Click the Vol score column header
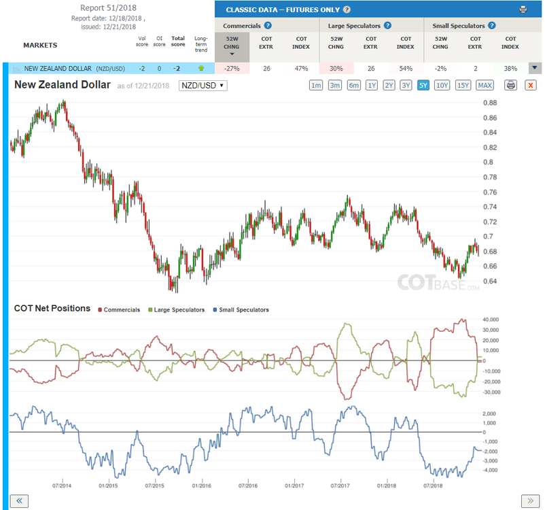 (142, 41)
